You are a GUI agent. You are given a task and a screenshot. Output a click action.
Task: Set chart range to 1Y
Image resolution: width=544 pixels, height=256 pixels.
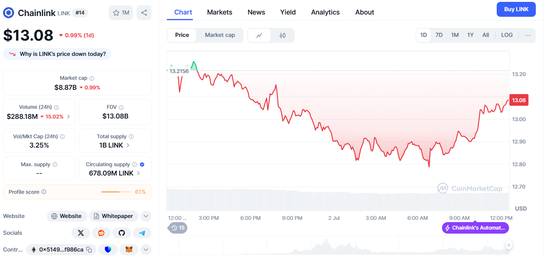(470, 35)
